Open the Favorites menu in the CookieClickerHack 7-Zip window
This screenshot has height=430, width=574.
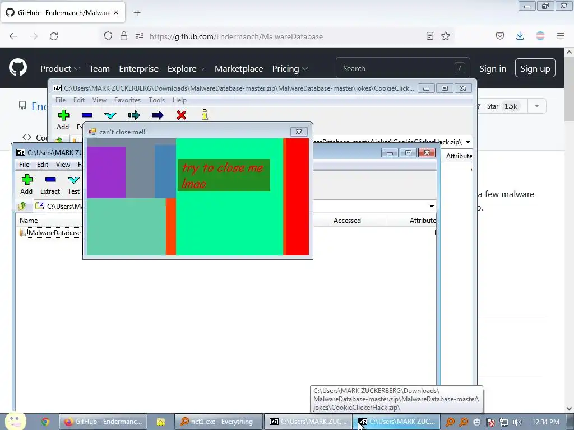click(x=127, y=100)
